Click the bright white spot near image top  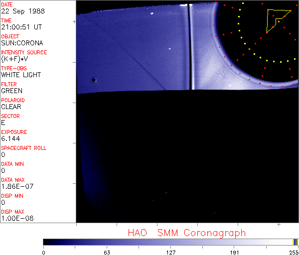pos(151,14)
